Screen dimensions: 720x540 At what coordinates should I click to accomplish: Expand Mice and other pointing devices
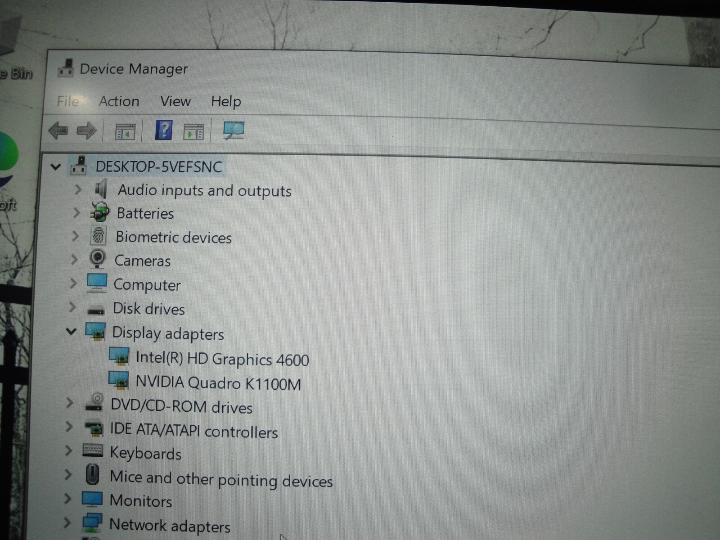tap(68, 474)
